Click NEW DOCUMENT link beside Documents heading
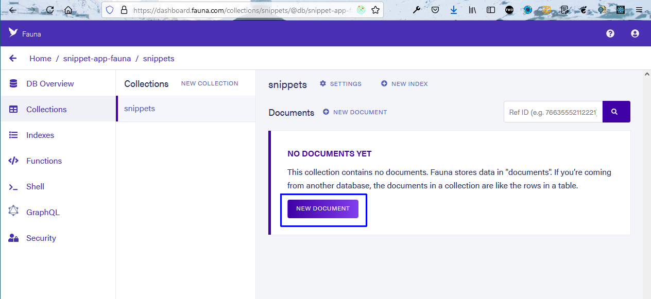This screenshot has width=651, height=299. (355, 112)
